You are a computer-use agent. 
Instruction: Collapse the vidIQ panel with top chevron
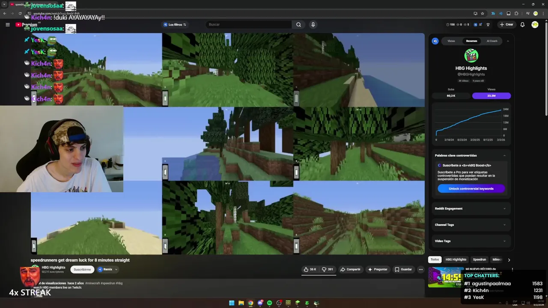coord(508,41)
